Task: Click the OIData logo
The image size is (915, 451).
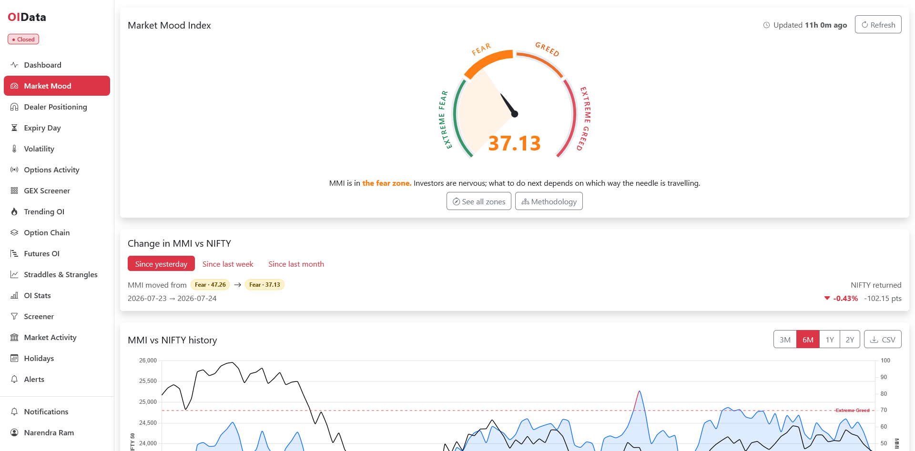Action: (27, 17)
